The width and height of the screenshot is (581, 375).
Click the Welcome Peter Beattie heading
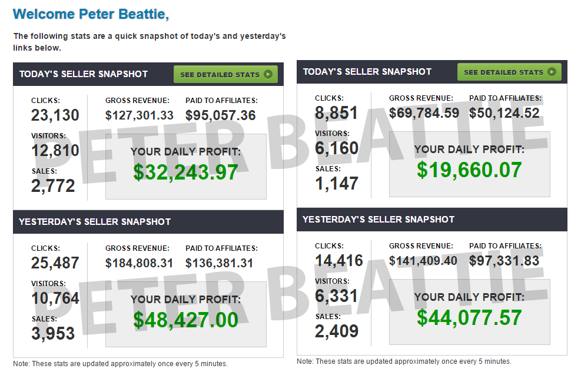[91, 14]
